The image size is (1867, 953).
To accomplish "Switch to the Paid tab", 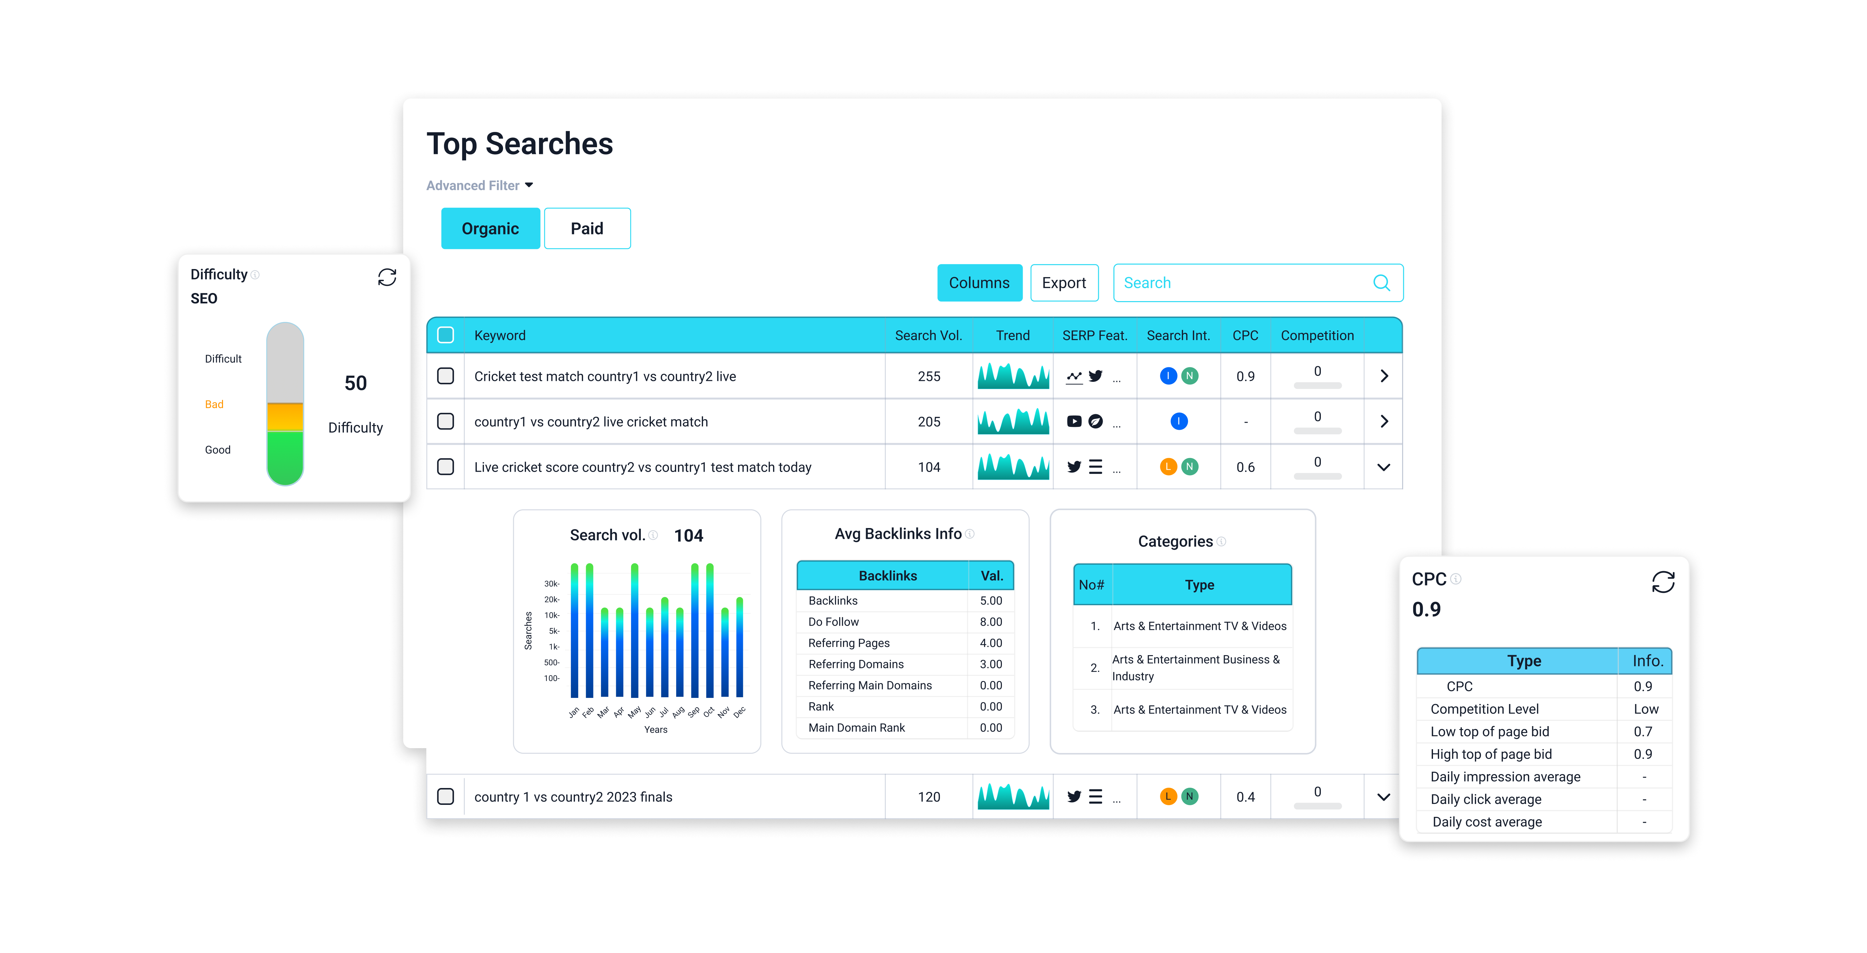I will pos(586,229).
